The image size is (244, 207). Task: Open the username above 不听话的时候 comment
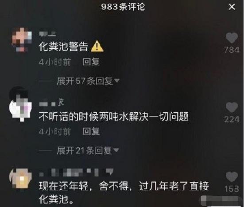pos(51,103)
